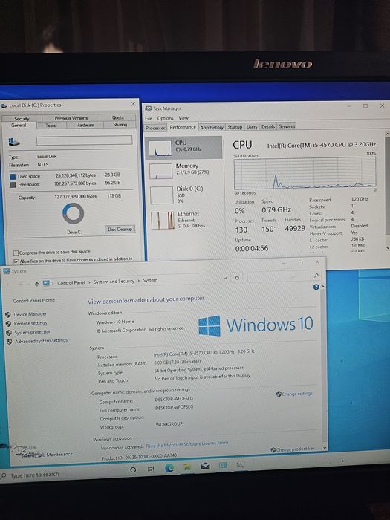This screenshot has width=390, height=520.
Task: Click the shield icon beside Advanced system settings
Action: click(10, 341)
